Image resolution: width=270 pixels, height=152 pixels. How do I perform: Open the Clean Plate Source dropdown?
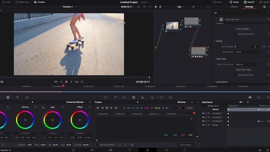247,65
